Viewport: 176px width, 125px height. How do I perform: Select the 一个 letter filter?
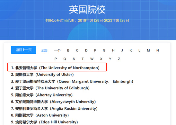57,50
